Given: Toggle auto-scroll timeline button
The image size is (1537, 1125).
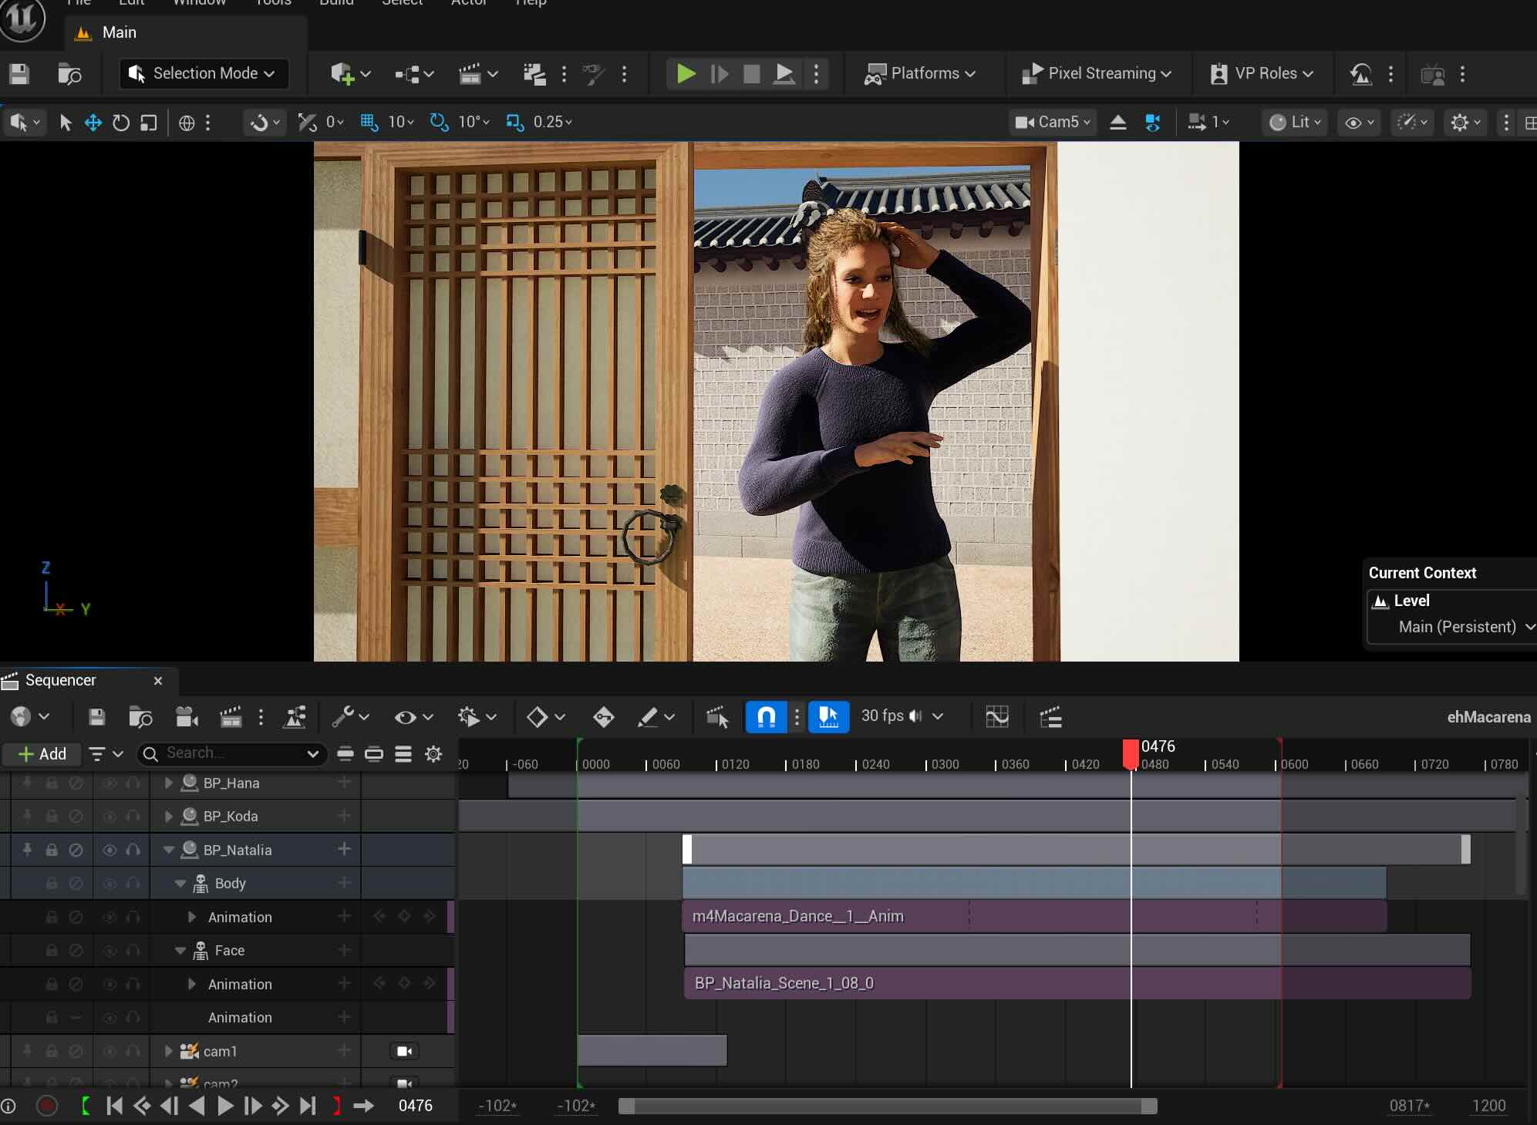Looking at the screenshot, I should tap(828, 717).
